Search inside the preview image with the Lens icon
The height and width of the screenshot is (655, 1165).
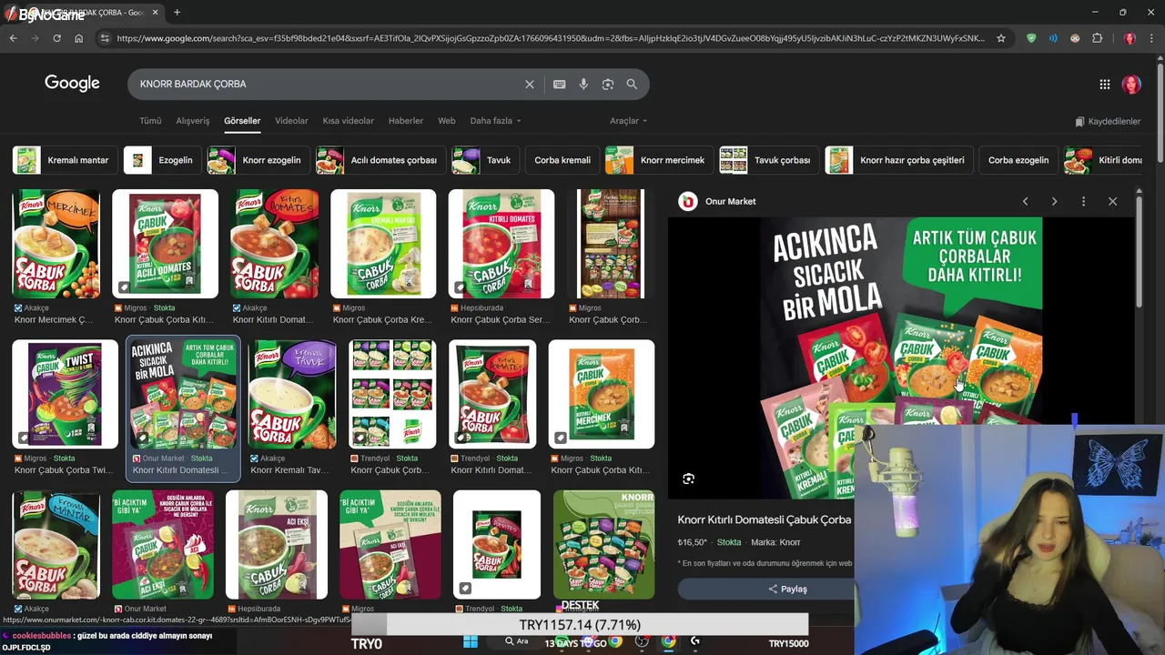[x=688, y=479]
